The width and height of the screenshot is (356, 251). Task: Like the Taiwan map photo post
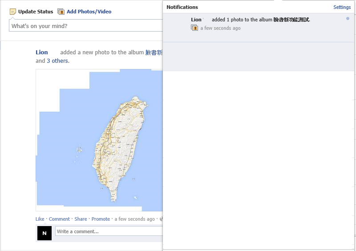40,219
